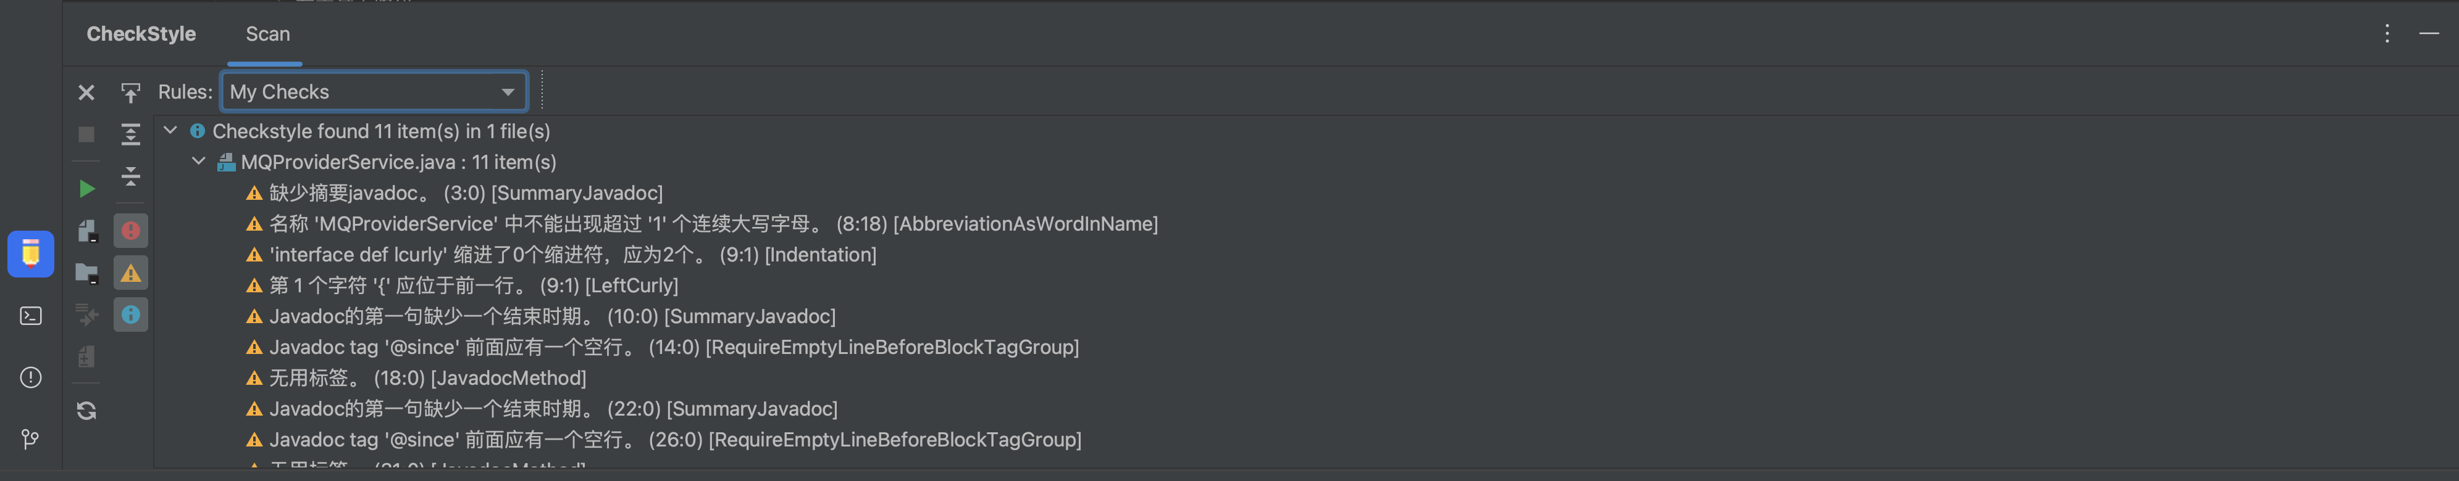Viewport: 2459px width, 481px height.
Task: Click the Expand all results icon
Action: click(x=131, y=134)
